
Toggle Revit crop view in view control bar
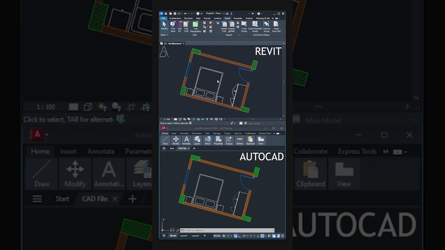coord(194,119)
